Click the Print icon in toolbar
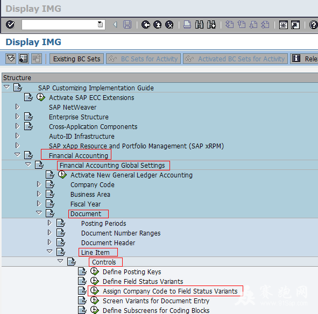The height and width of the screenshot is (314, 318). coord(187,25)
